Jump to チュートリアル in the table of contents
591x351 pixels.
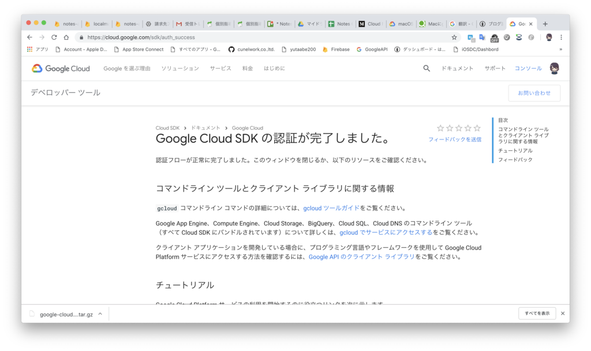pyautogui.click(x=515, y=150)
